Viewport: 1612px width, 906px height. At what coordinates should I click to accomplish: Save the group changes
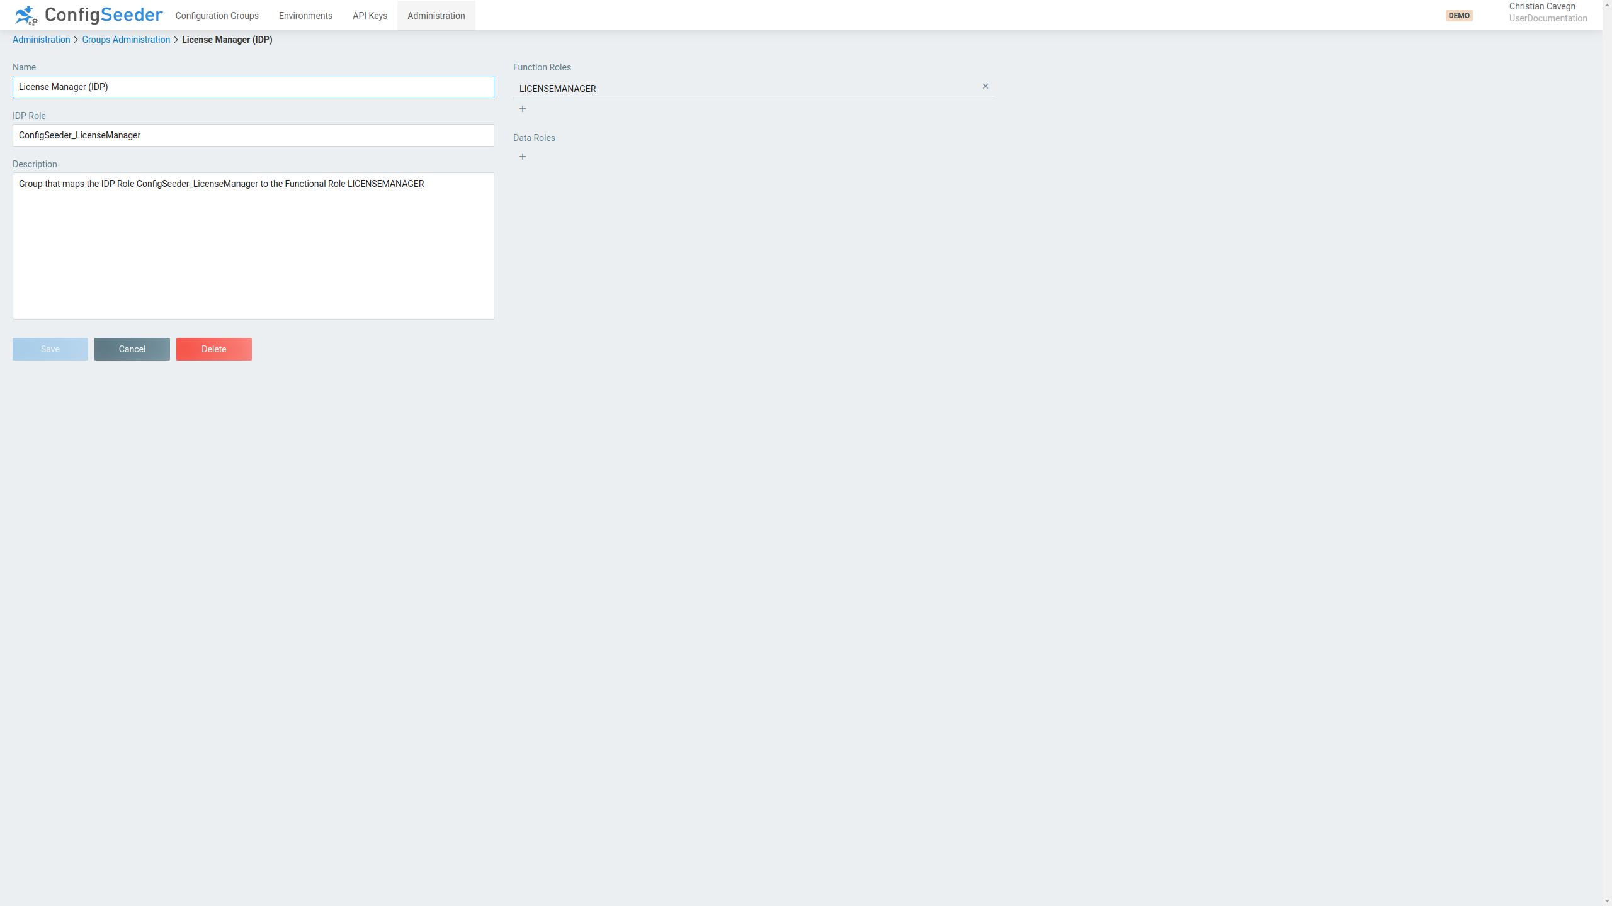50,349
